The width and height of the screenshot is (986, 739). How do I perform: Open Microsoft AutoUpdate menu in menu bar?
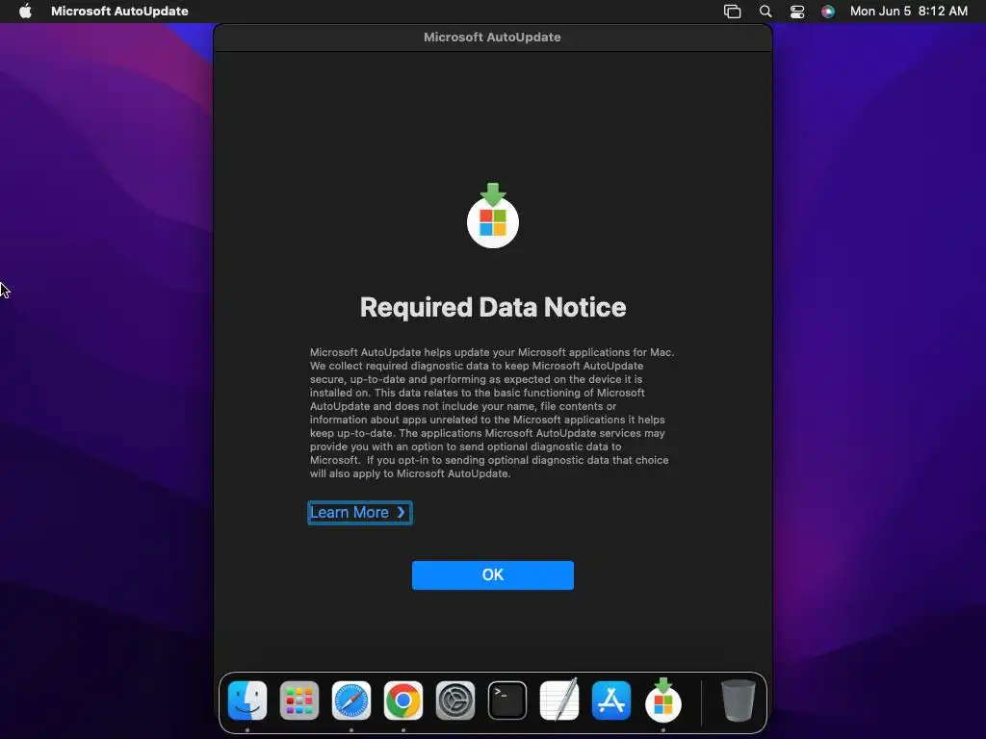tap(119, 12)
